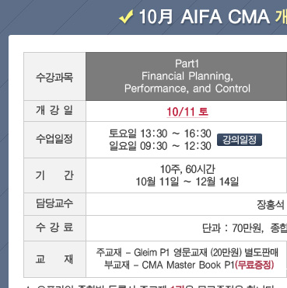The width and height of the screenshot is (287, 288).
Task: Click the professor name 장홍석
Action: (271, 205)
